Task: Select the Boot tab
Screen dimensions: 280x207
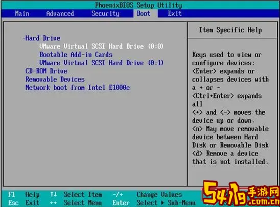Action: click(x=144, y=14)
